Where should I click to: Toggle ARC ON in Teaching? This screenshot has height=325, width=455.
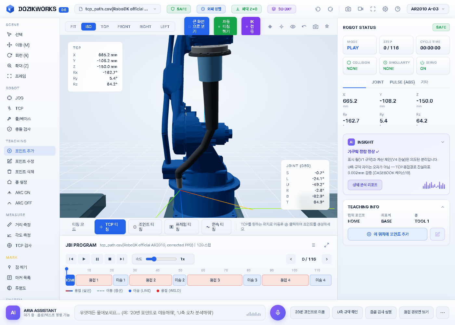[30, 192]
